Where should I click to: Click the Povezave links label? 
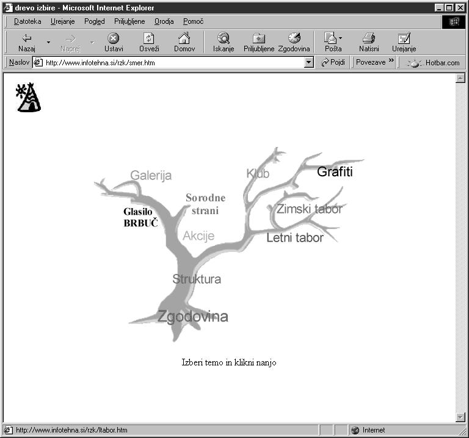371,62
